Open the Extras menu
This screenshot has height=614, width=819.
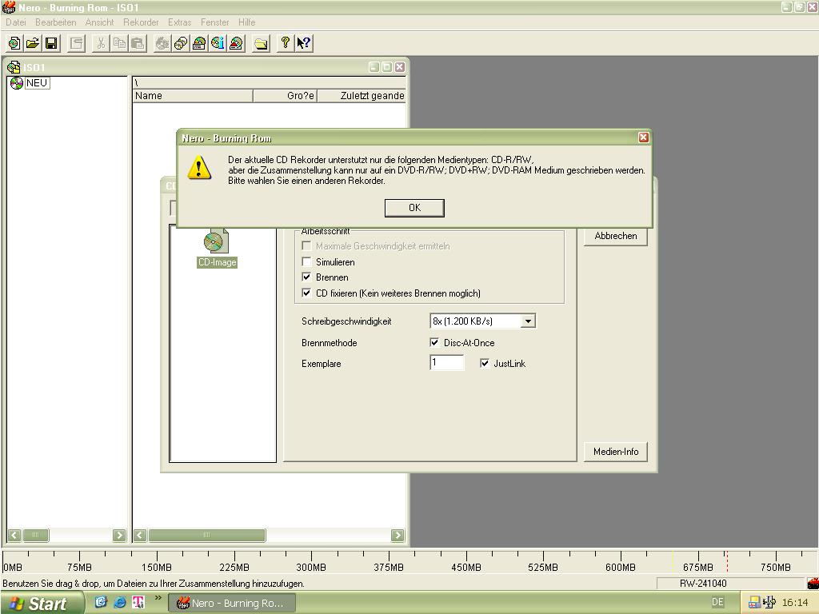[x=179, y=22]
